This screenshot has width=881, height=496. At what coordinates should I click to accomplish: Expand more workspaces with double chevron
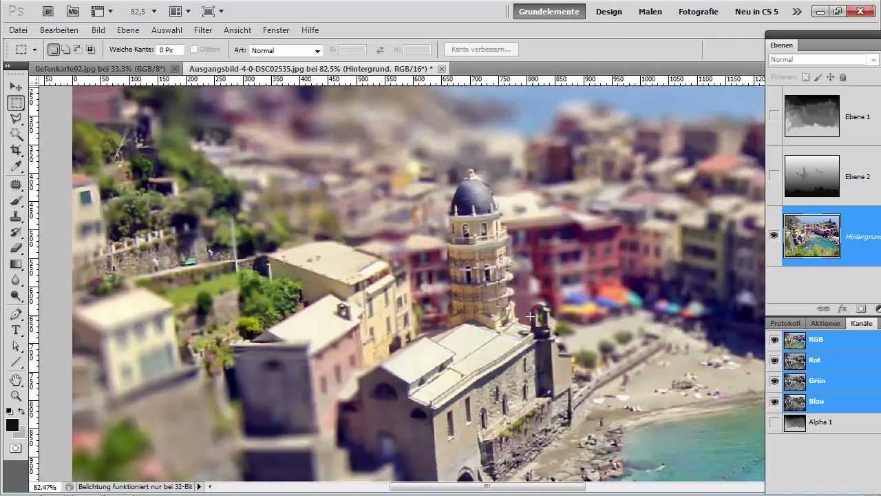(x=797, y=12)
